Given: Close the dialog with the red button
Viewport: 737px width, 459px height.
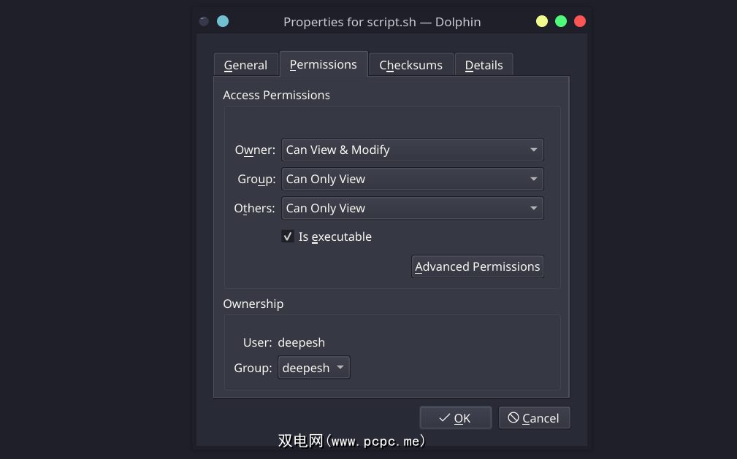Looking at the screenshot, I should (x=580, y=22).
